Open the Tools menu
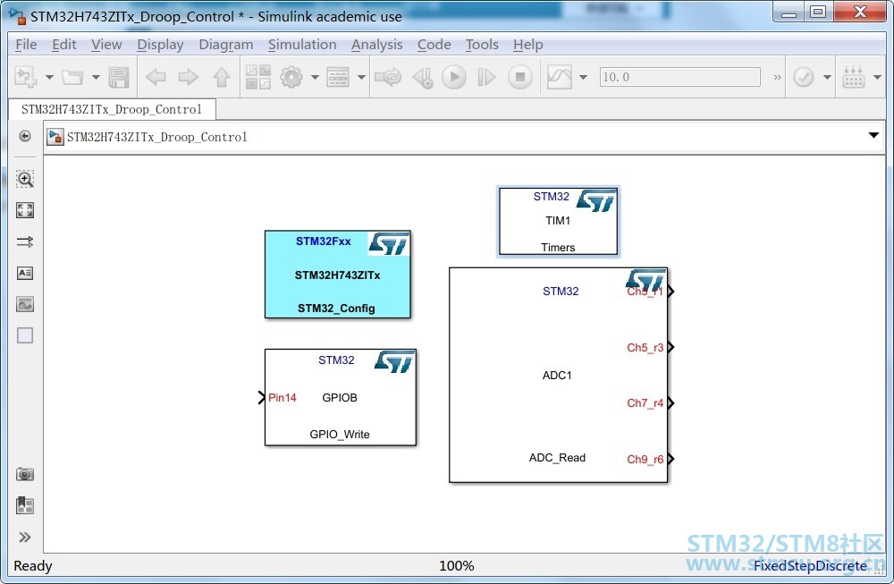 tap(482, 45)
